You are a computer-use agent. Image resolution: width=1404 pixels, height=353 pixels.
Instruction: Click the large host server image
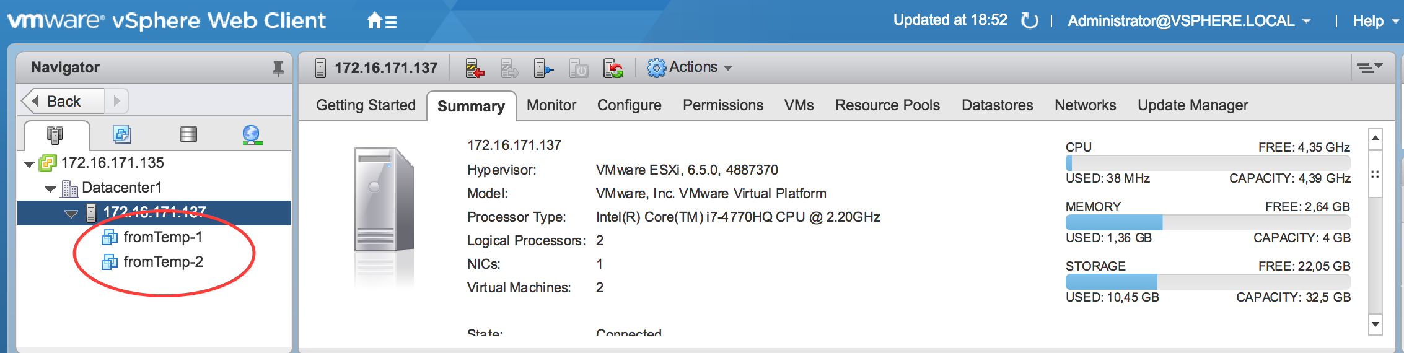tap(384, 199)
